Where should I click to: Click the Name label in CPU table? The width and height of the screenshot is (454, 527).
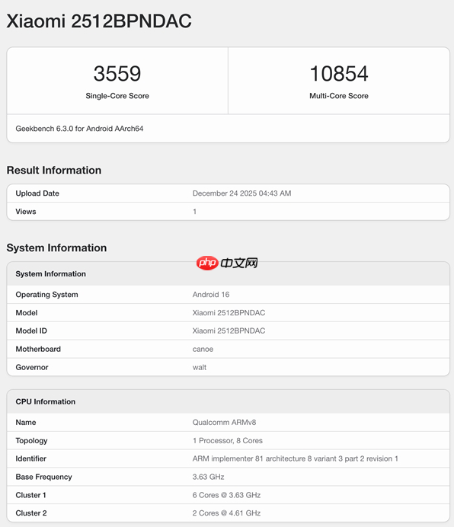pyautogui.click(x=26, y=422)
